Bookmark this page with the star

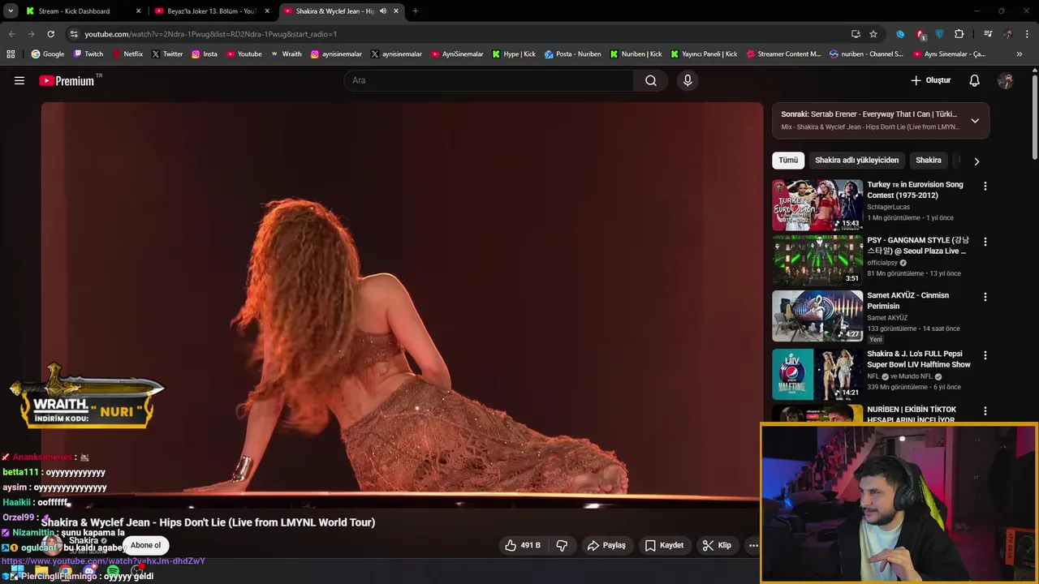873,34
